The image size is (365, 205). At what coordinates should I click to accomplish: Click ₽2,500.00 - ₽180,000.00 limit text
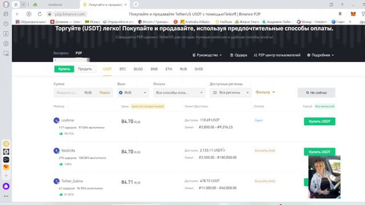(x=218, y=157)
